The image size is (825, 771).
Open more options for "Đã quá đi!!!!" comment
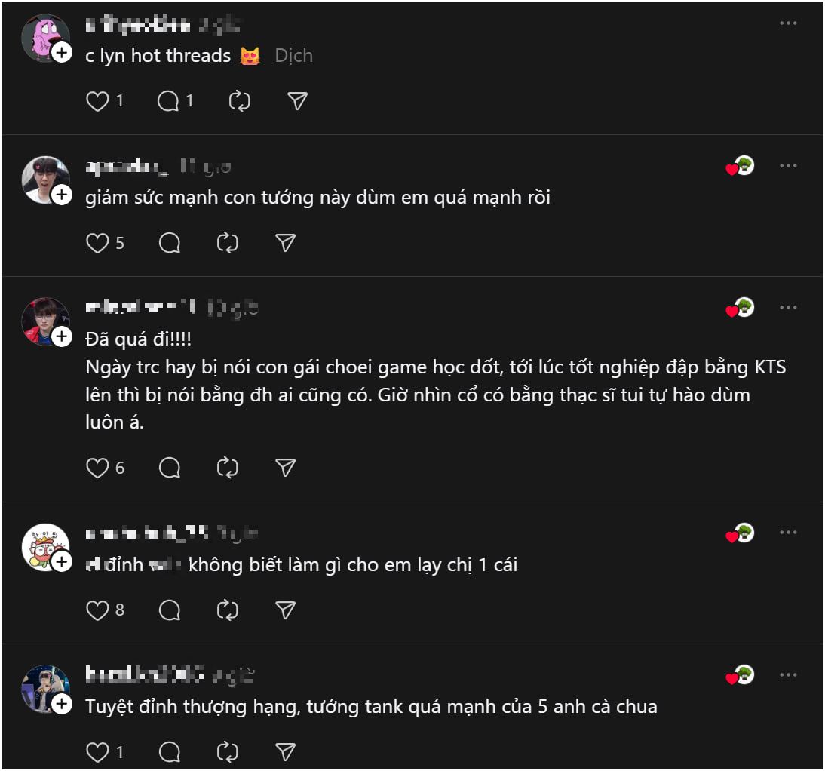788,308
